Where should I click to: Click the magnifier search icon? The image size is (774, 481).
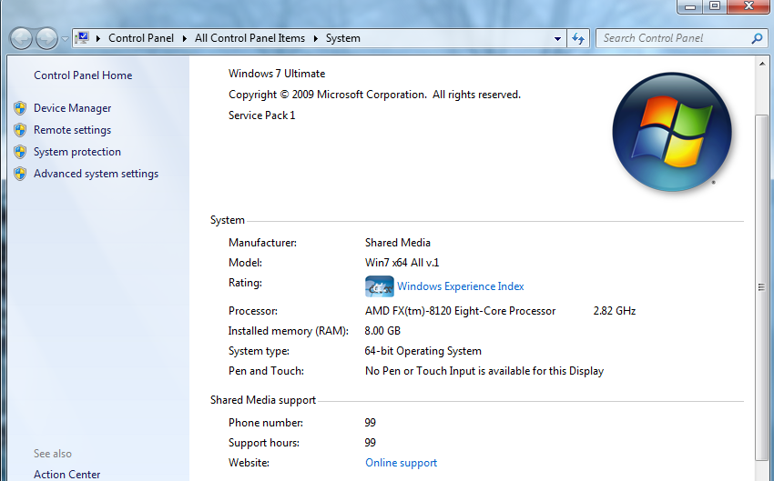click(x=757, y=38)
